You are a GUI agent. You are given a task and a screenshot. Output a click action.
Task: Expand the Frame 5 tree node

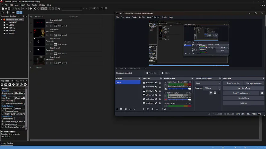(x=4, y=33)
